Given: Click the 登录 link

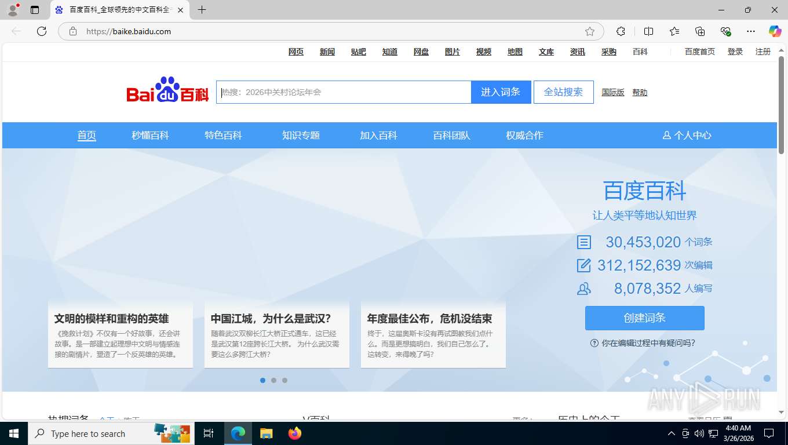Looking at the screenshot, I should (735, 52).
